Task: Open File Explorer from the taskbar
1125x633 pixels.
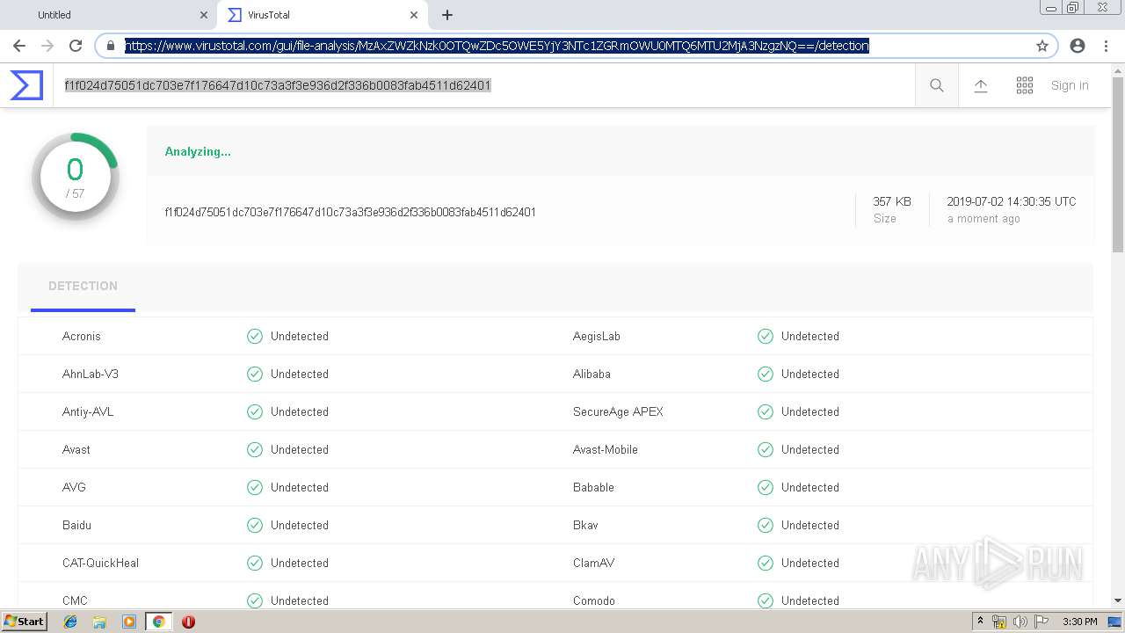Action: point(99,622)
